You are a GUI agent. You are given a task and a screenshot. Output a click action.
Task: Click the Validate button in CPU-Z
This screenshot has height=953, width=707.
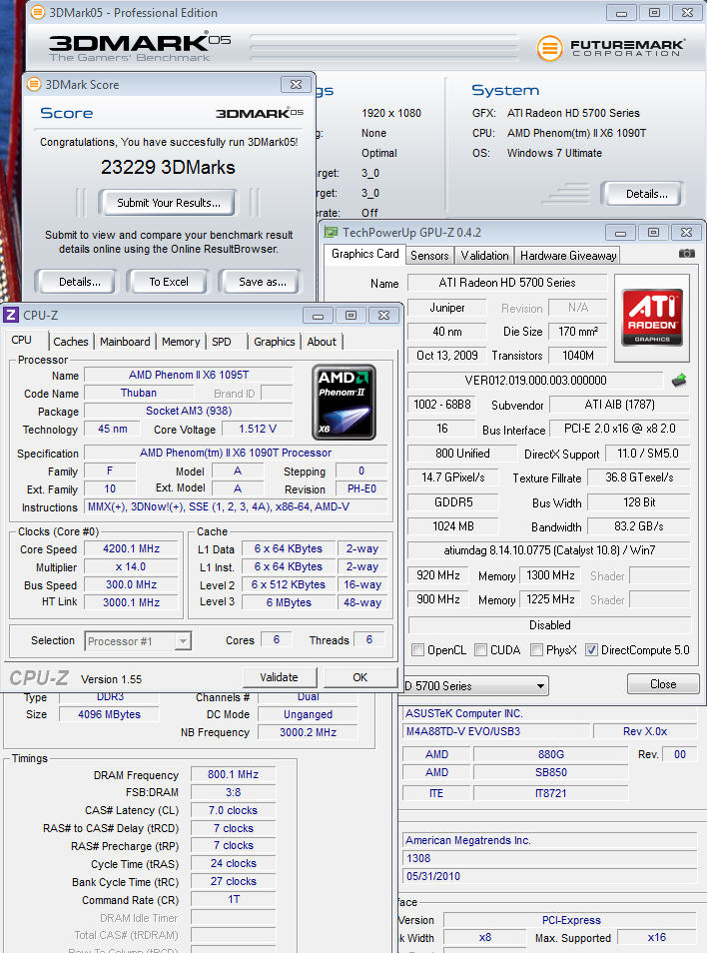pos(279,677)
